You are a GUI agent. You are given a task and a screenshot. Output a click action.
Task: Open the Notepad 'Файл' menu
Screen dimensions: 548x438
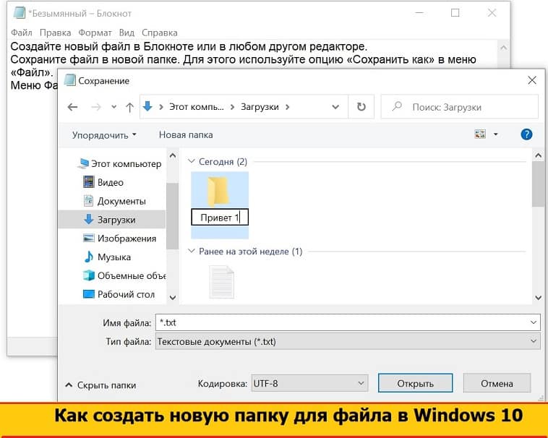[21, 33]
